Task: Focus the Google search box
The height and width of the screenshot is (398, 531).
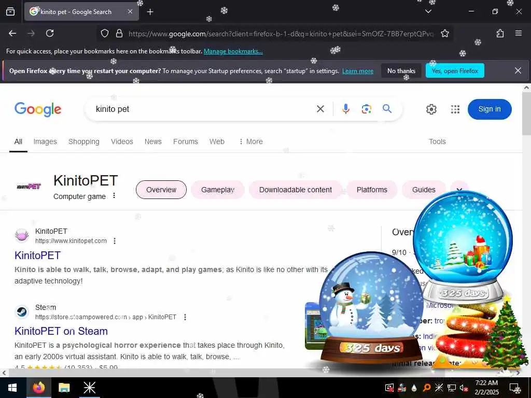Action: click(x=203, y=109)
